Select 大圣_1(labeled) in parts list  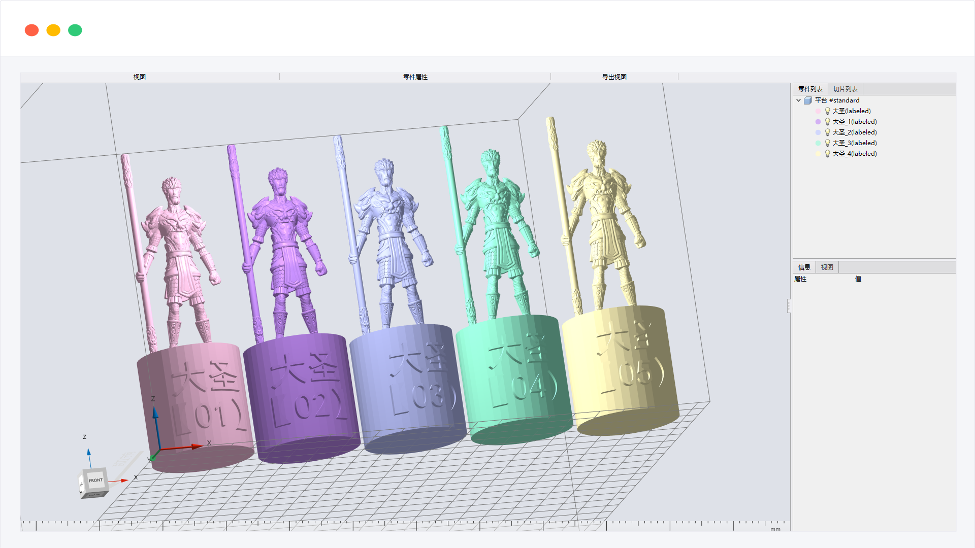(854, 122)
